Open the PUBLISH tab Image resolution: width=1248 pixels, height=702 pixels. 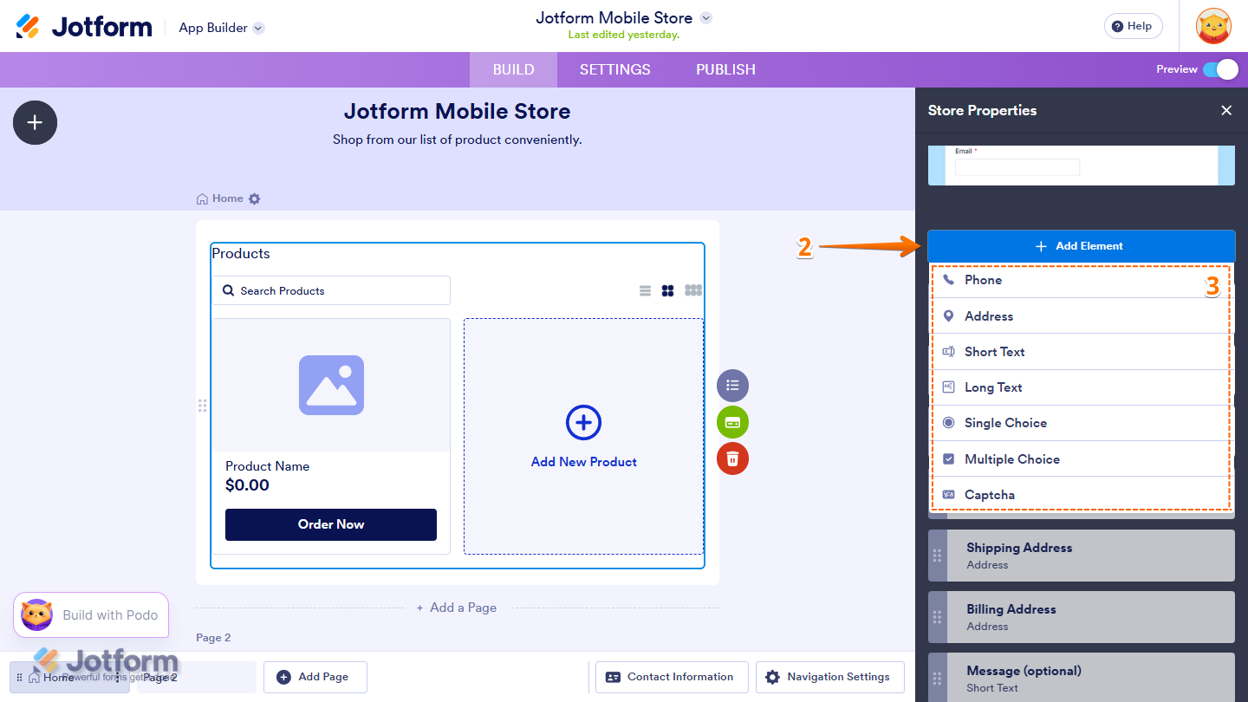tap(725, 69)
